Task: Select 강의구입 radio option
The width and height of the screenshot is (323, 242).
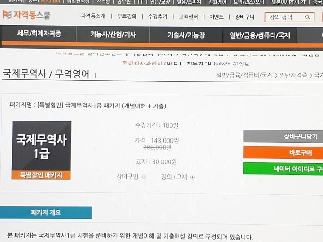Action: (x=144, y=177)
